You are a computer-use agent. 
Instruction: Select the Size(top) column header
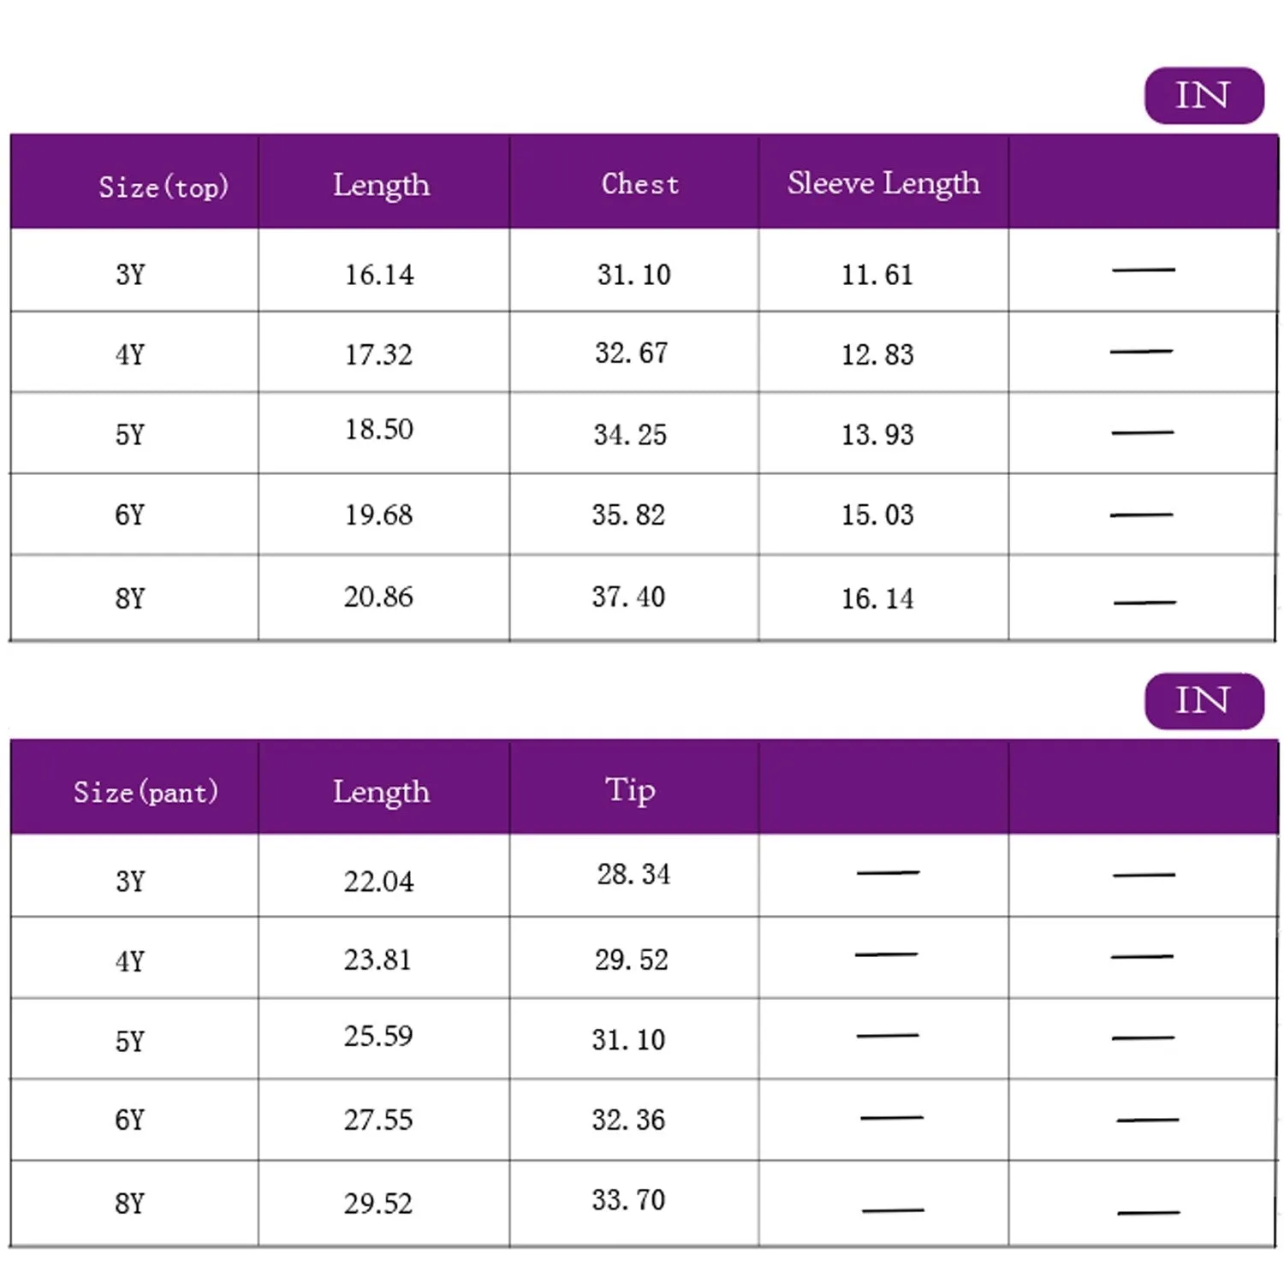click(x=163, y=186)
